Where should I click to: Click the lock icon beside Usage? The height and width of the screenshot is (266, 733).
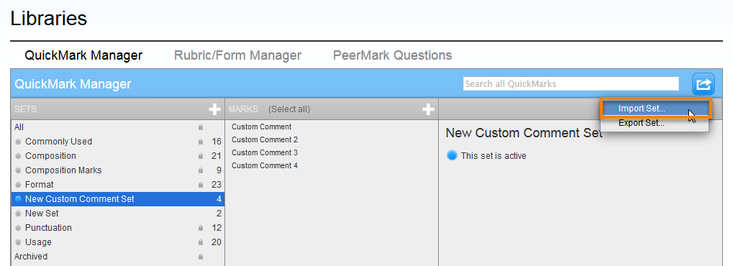(201, 242)
